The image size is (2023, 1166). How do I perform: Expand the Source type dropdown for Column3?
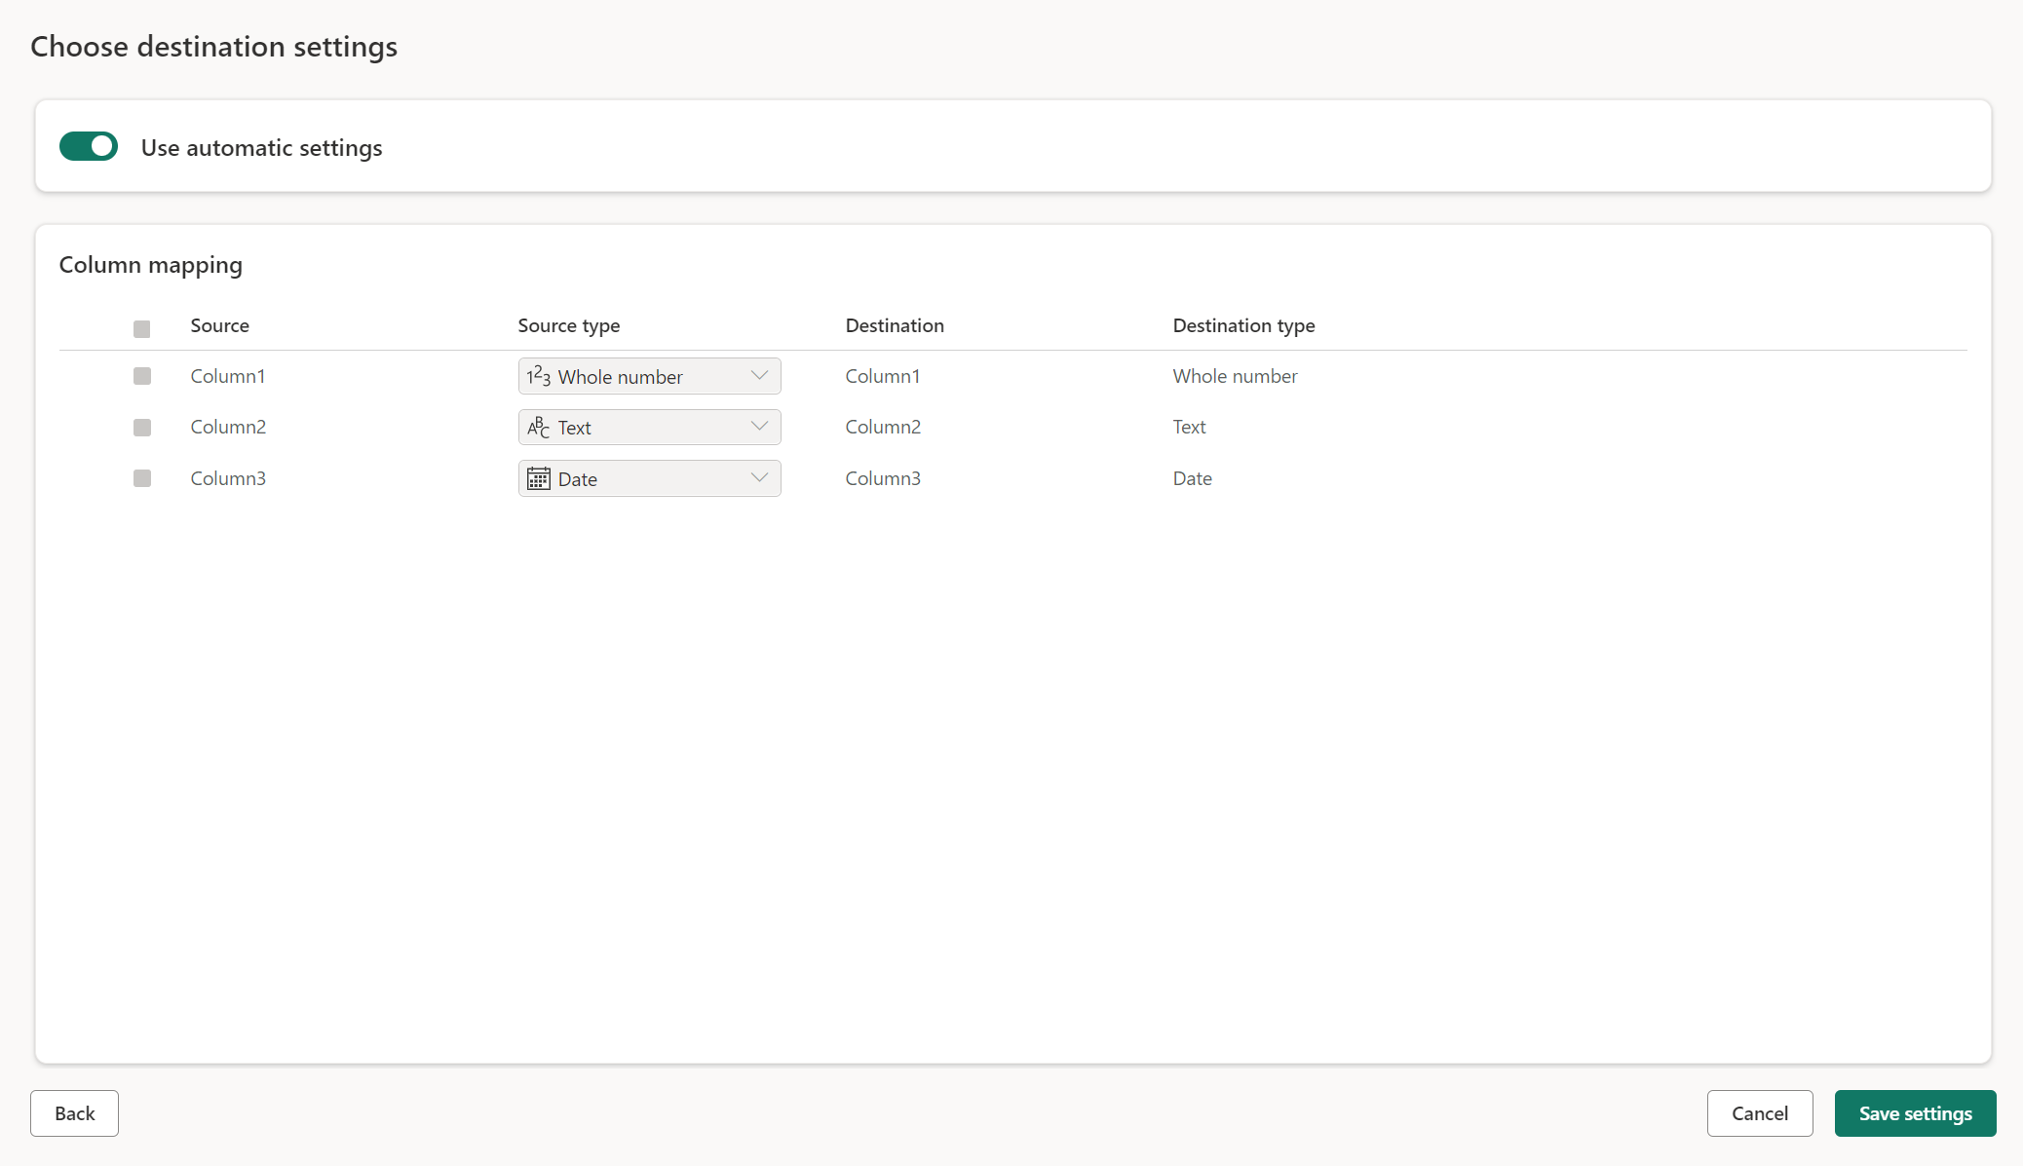pos(758,477)
